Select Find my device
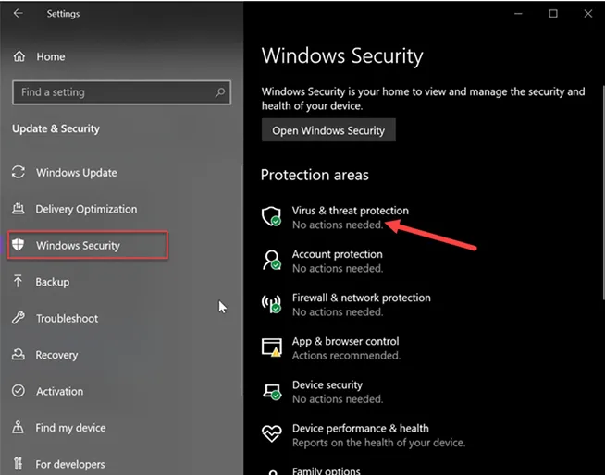605x475 pixels. (70, 428)
